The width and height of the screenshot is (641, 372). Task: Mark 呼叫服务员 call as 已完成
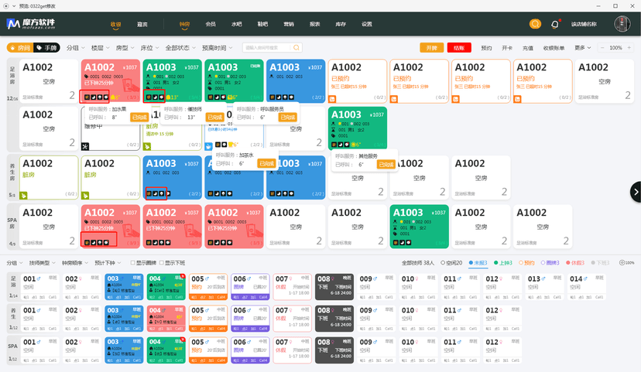click(x=287, y=118)
